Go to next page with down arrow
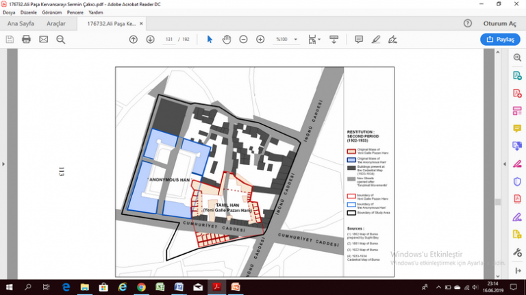This screenshot has width=526, height=295. click(150, 39)
